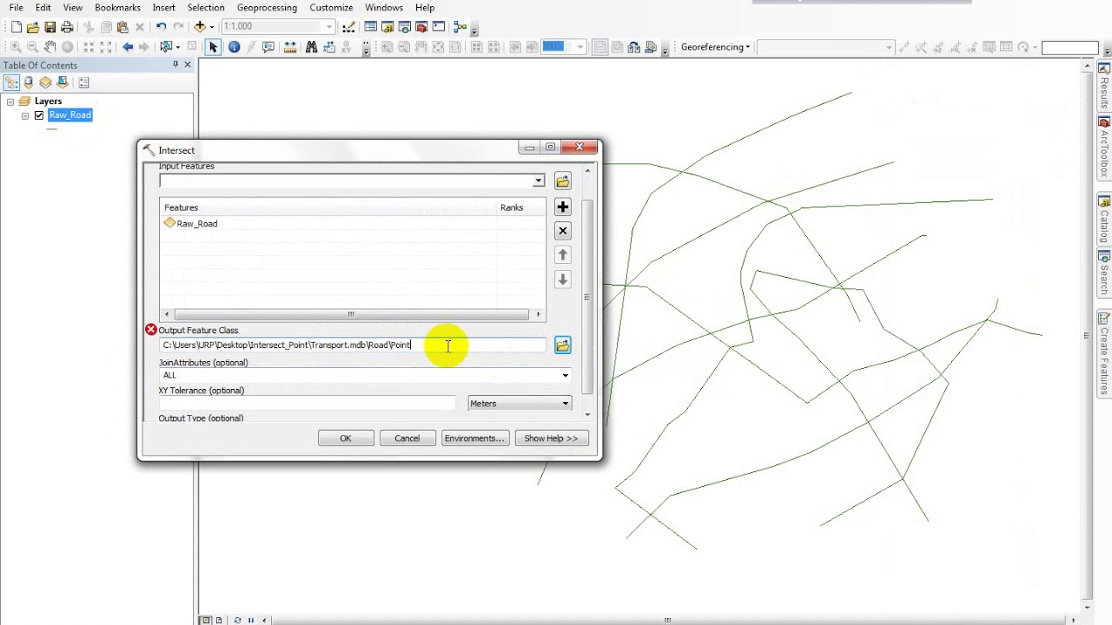Click Show Help button
This screenshot has height=625, width=1112.
coord(551,438)
